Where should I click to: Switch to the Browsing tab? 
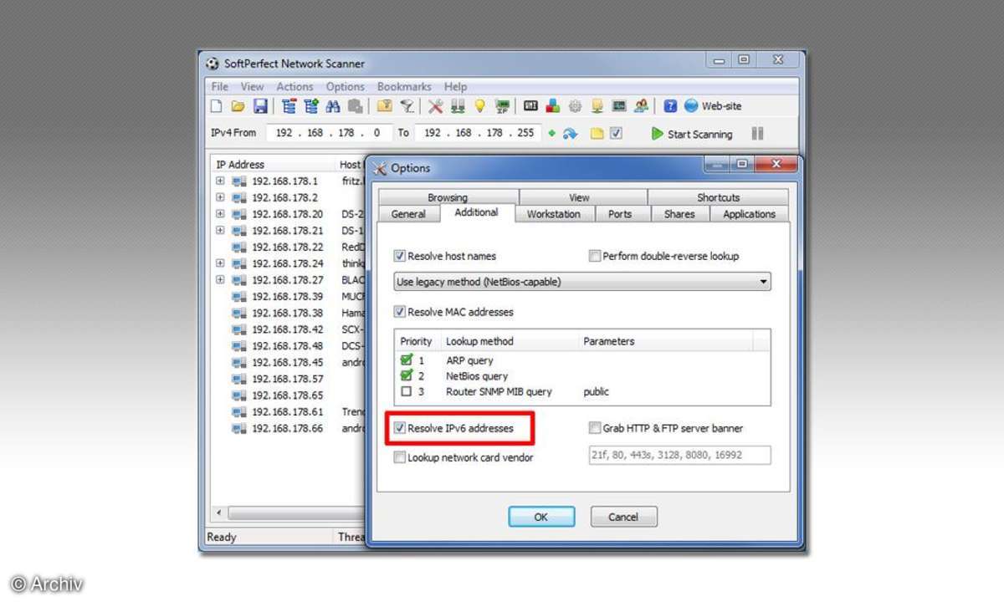(448, 197)
